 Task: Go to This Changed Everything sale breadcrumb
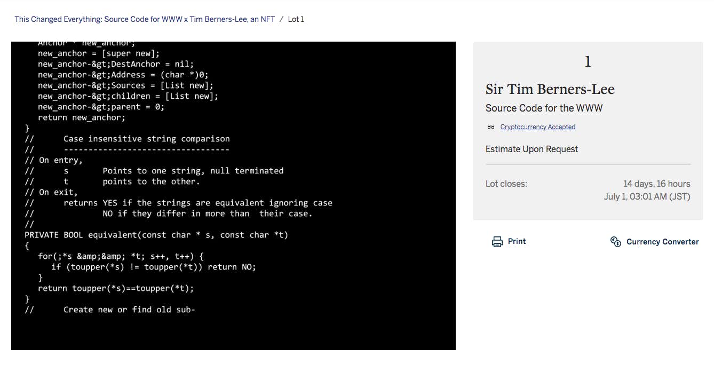coord(145,19)
